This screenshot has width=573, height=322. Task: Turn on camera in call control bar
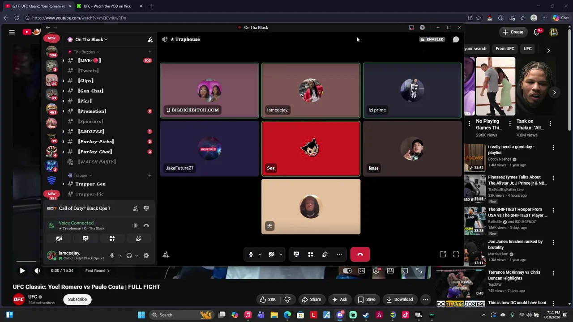pyautogui.click(x=271, y=254)
